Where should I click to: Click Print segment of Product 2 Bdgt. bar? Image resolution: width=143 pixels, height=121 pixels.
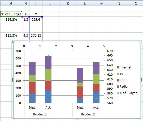(x=80, y=92)
